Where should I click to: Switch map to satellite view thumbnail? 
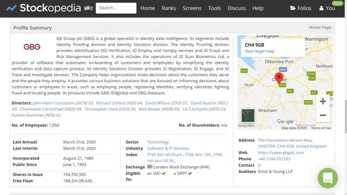[x=248, y=115]
